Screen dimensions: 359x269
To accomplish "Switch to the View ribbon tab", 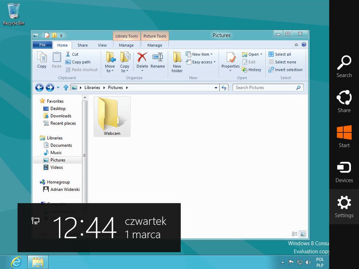I will 102,45.
